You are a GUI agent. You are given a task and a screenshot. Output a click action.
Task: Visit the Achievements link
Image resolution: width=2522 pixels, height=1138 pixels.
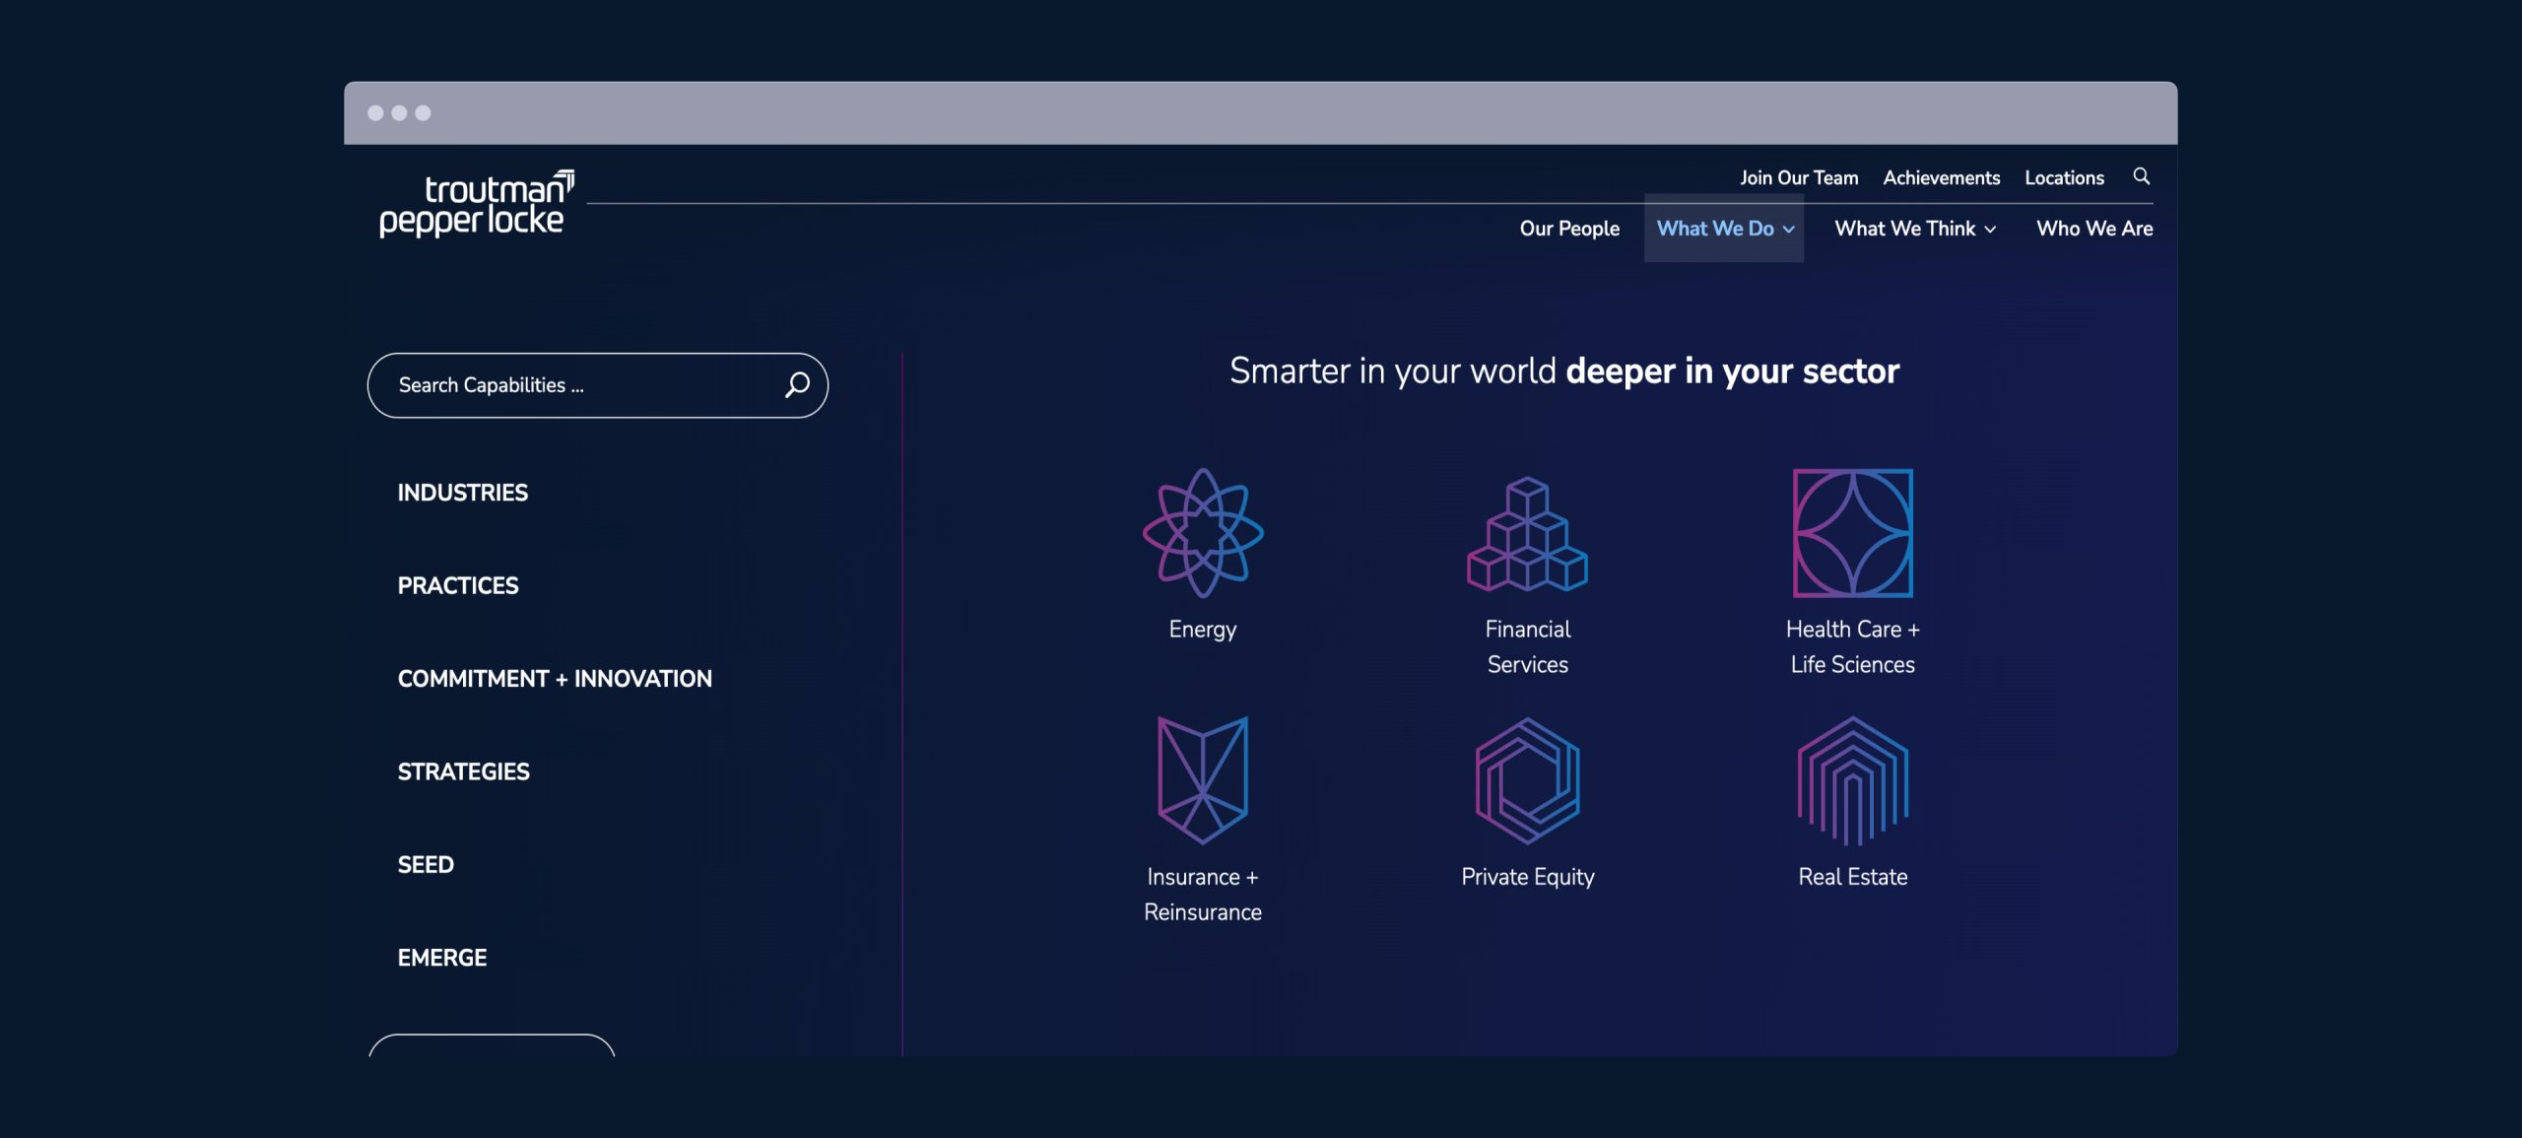(1941, 178)
